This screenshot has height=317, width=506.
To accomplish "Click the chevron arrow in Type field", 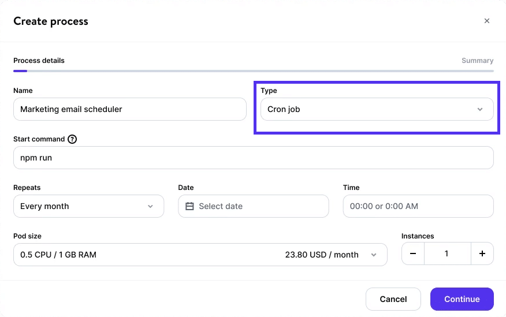I will click(x=480, y=109).
